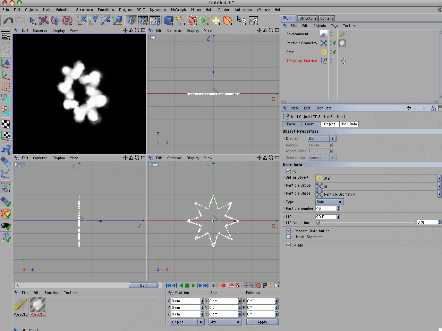Open the Size mode dropdown

pyautogui.click(x=225, y=322)
